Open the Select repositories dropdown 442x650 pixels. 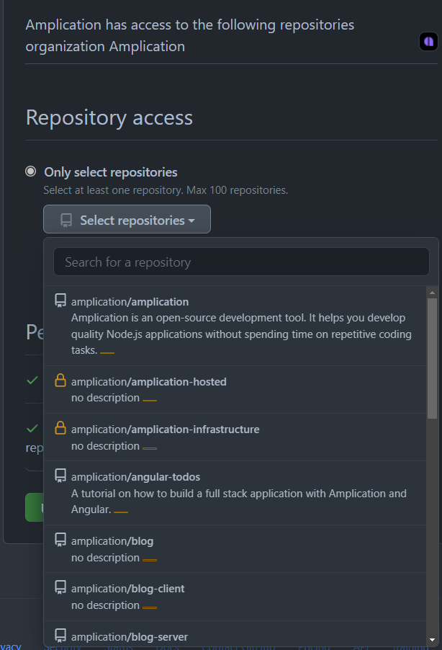(127, 220)
